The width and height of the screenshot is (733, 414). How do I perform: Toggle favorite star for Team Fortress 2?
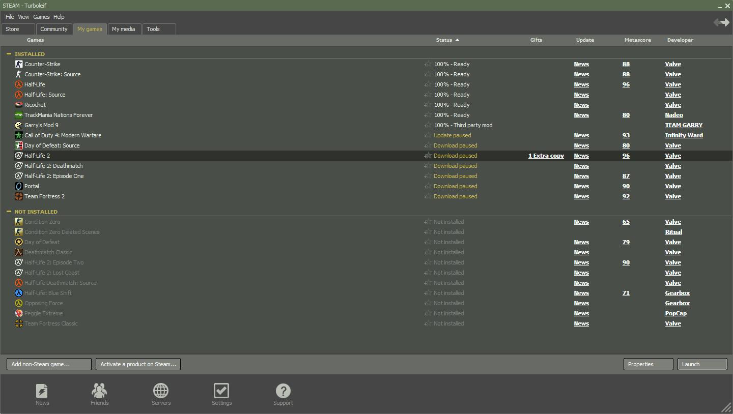tap(428, 196)
